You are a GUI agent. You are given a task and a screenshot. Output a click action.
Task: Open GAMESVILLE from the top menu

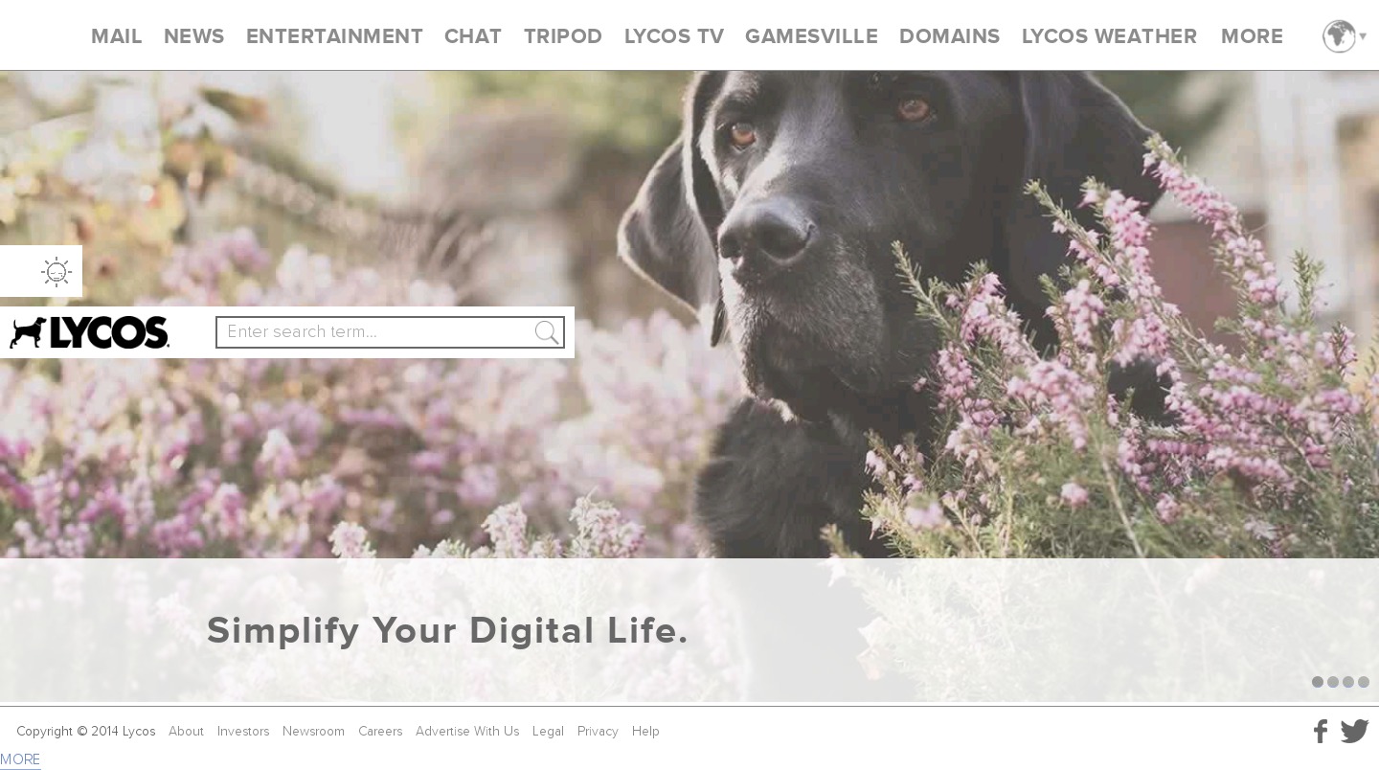point(811,36)
